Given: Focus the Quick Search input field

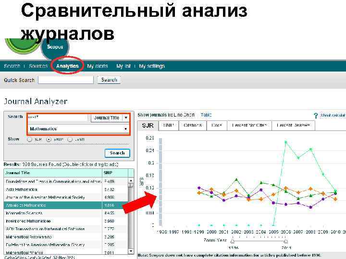Looking at the screenshot, I should [66, 80].
